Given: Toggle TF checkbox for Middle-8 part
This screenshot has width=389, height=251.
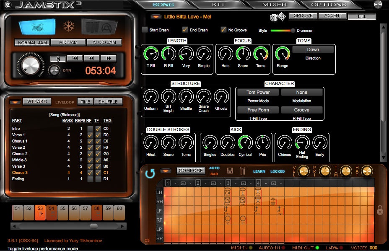Looking at the screenshot, I should 98,160.
